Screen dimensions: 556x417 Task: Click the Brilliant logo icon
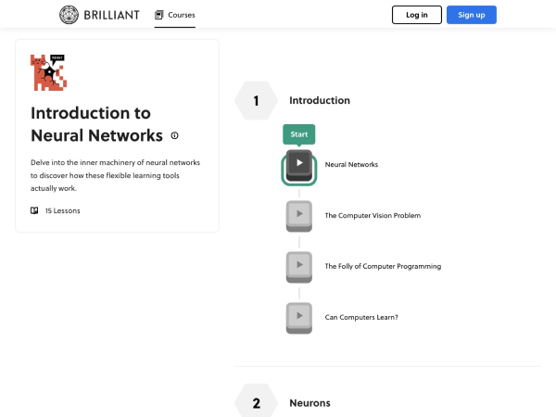pos(69,15)
